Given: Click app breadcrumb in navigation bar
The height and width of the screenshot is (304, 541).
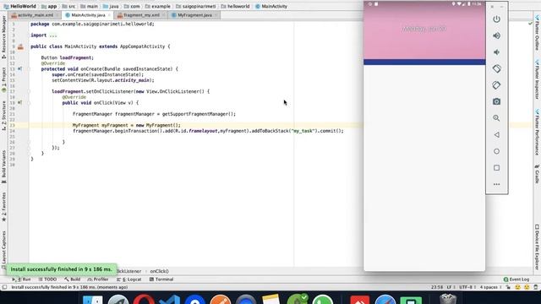Looking at the screenshot, I should tap(49, 6).
